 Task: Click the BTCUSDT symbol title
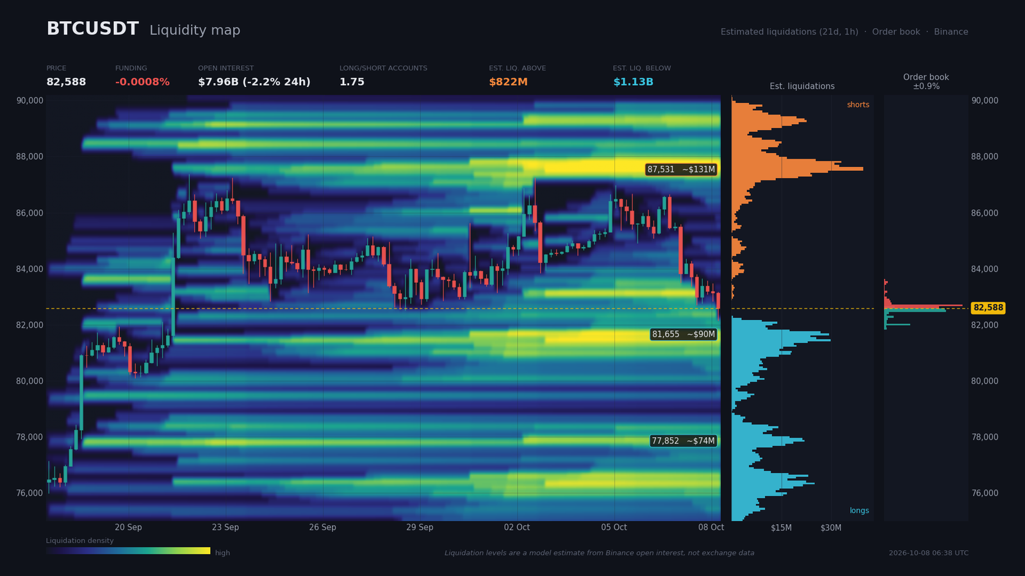pos(92,29)
